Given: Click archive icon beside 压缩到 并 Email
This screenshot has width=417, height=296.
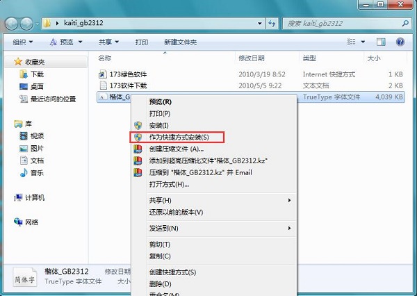Looking at the screenshot, I should click(138, 172).
